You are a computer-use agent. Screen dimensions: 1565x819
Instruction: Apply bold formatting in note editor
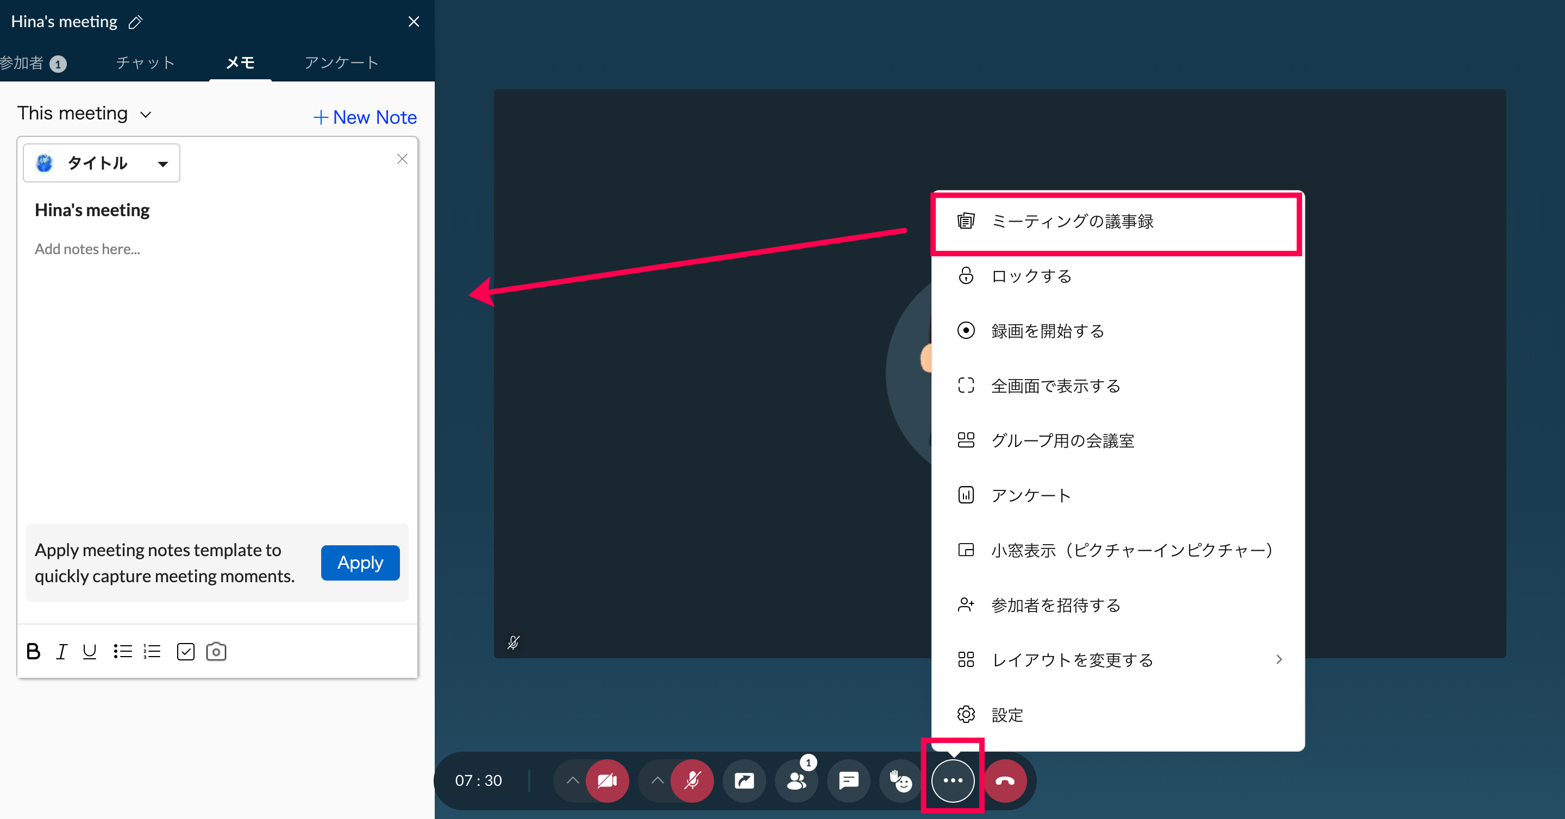pos(33,651)
